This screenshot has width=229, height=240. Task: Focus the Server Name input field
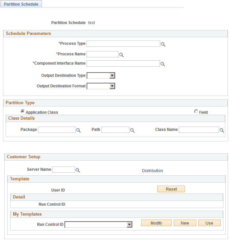coord(64,169)
